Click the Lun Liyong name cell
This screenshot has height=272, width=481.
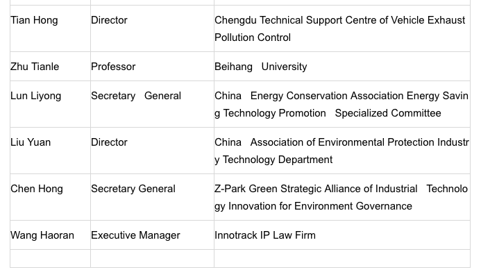(x=50, y=104)
